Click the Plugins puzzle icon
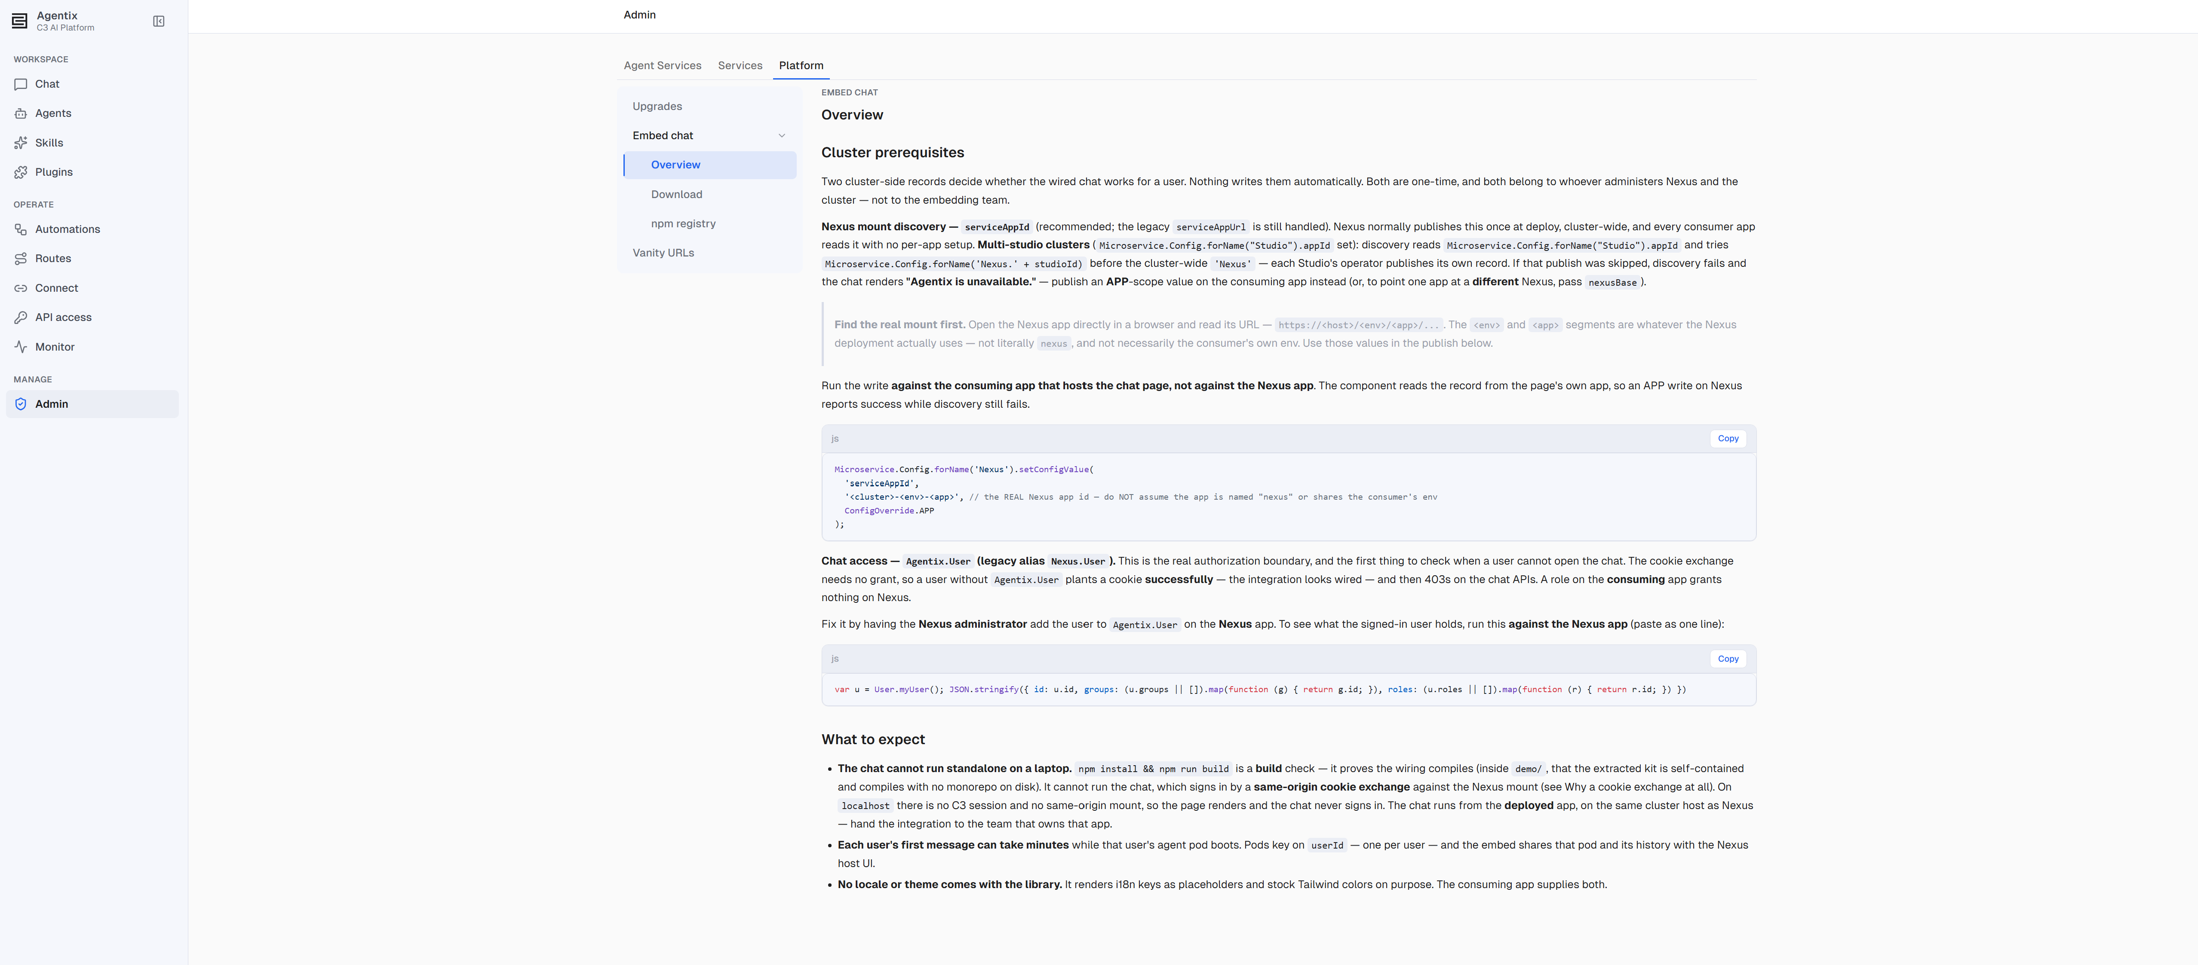Screen dimensions: 2198x965 [21, 172]
